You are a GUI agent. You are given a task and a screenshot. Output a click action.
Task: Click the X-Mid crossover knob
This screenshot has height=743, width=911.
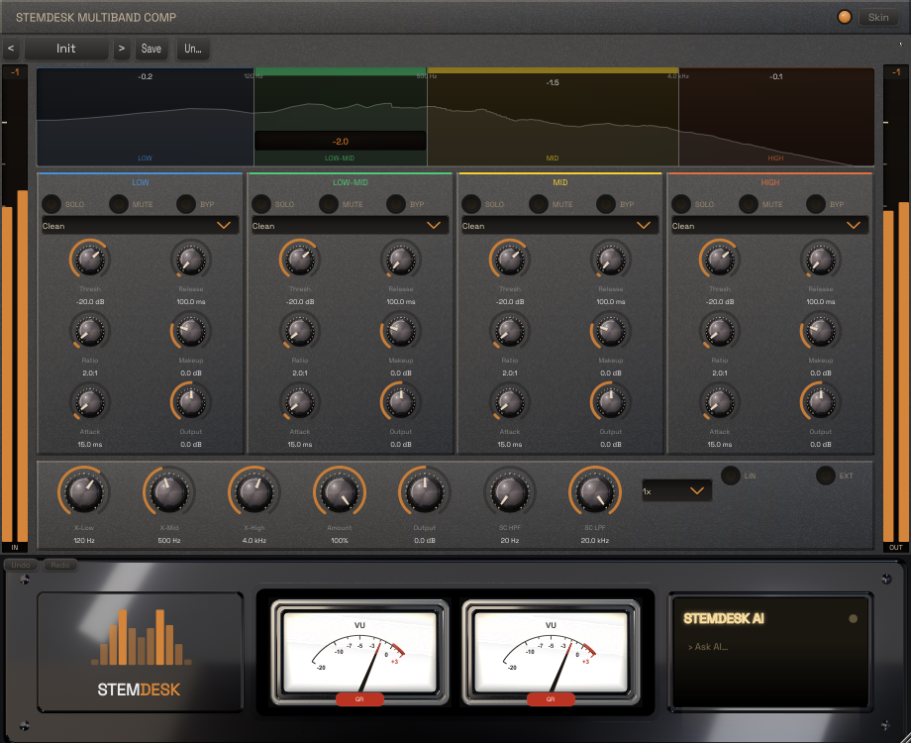coord(169,492)
